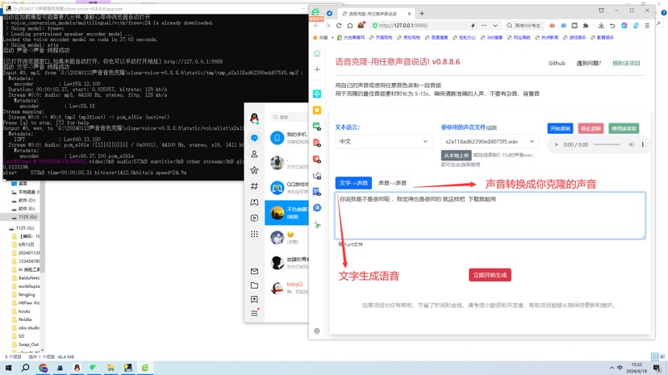The height and width of the screenshot is (375, 668).
Task: Open the QQ contacts icon in sidebar
Action: click(x=254, y=154)
